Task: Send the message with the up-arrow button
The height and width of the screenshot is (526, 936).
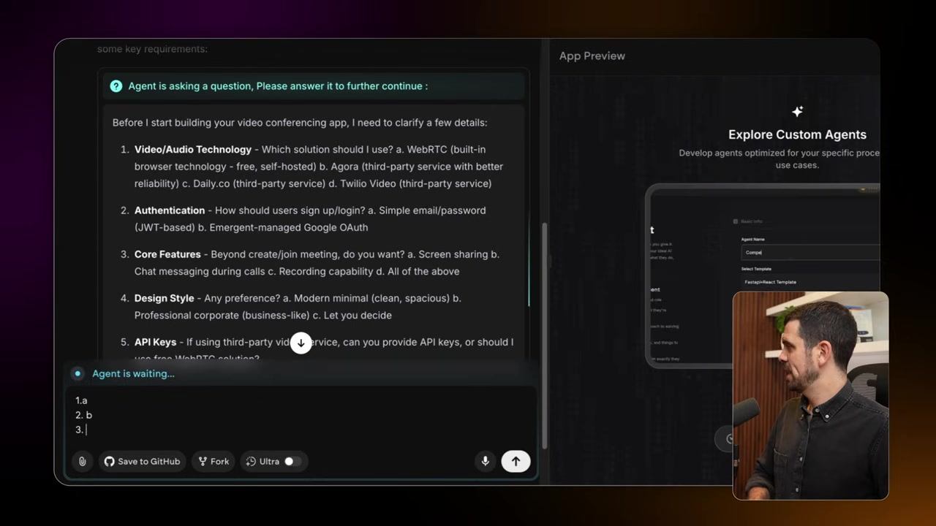Action: [x=516, y=461]
